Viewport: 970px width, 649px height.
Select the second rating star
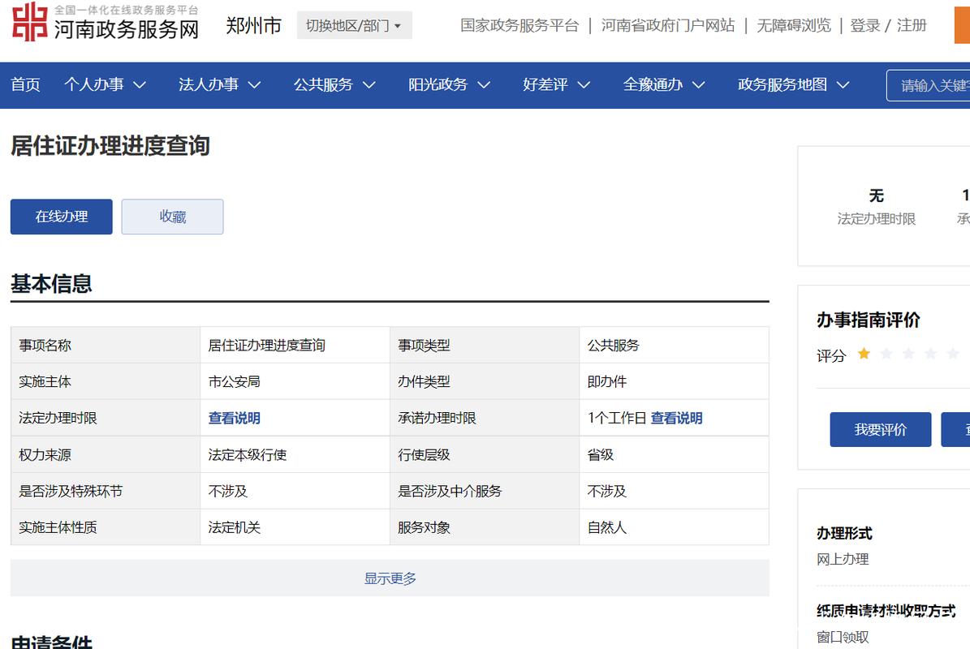[886, 354]
